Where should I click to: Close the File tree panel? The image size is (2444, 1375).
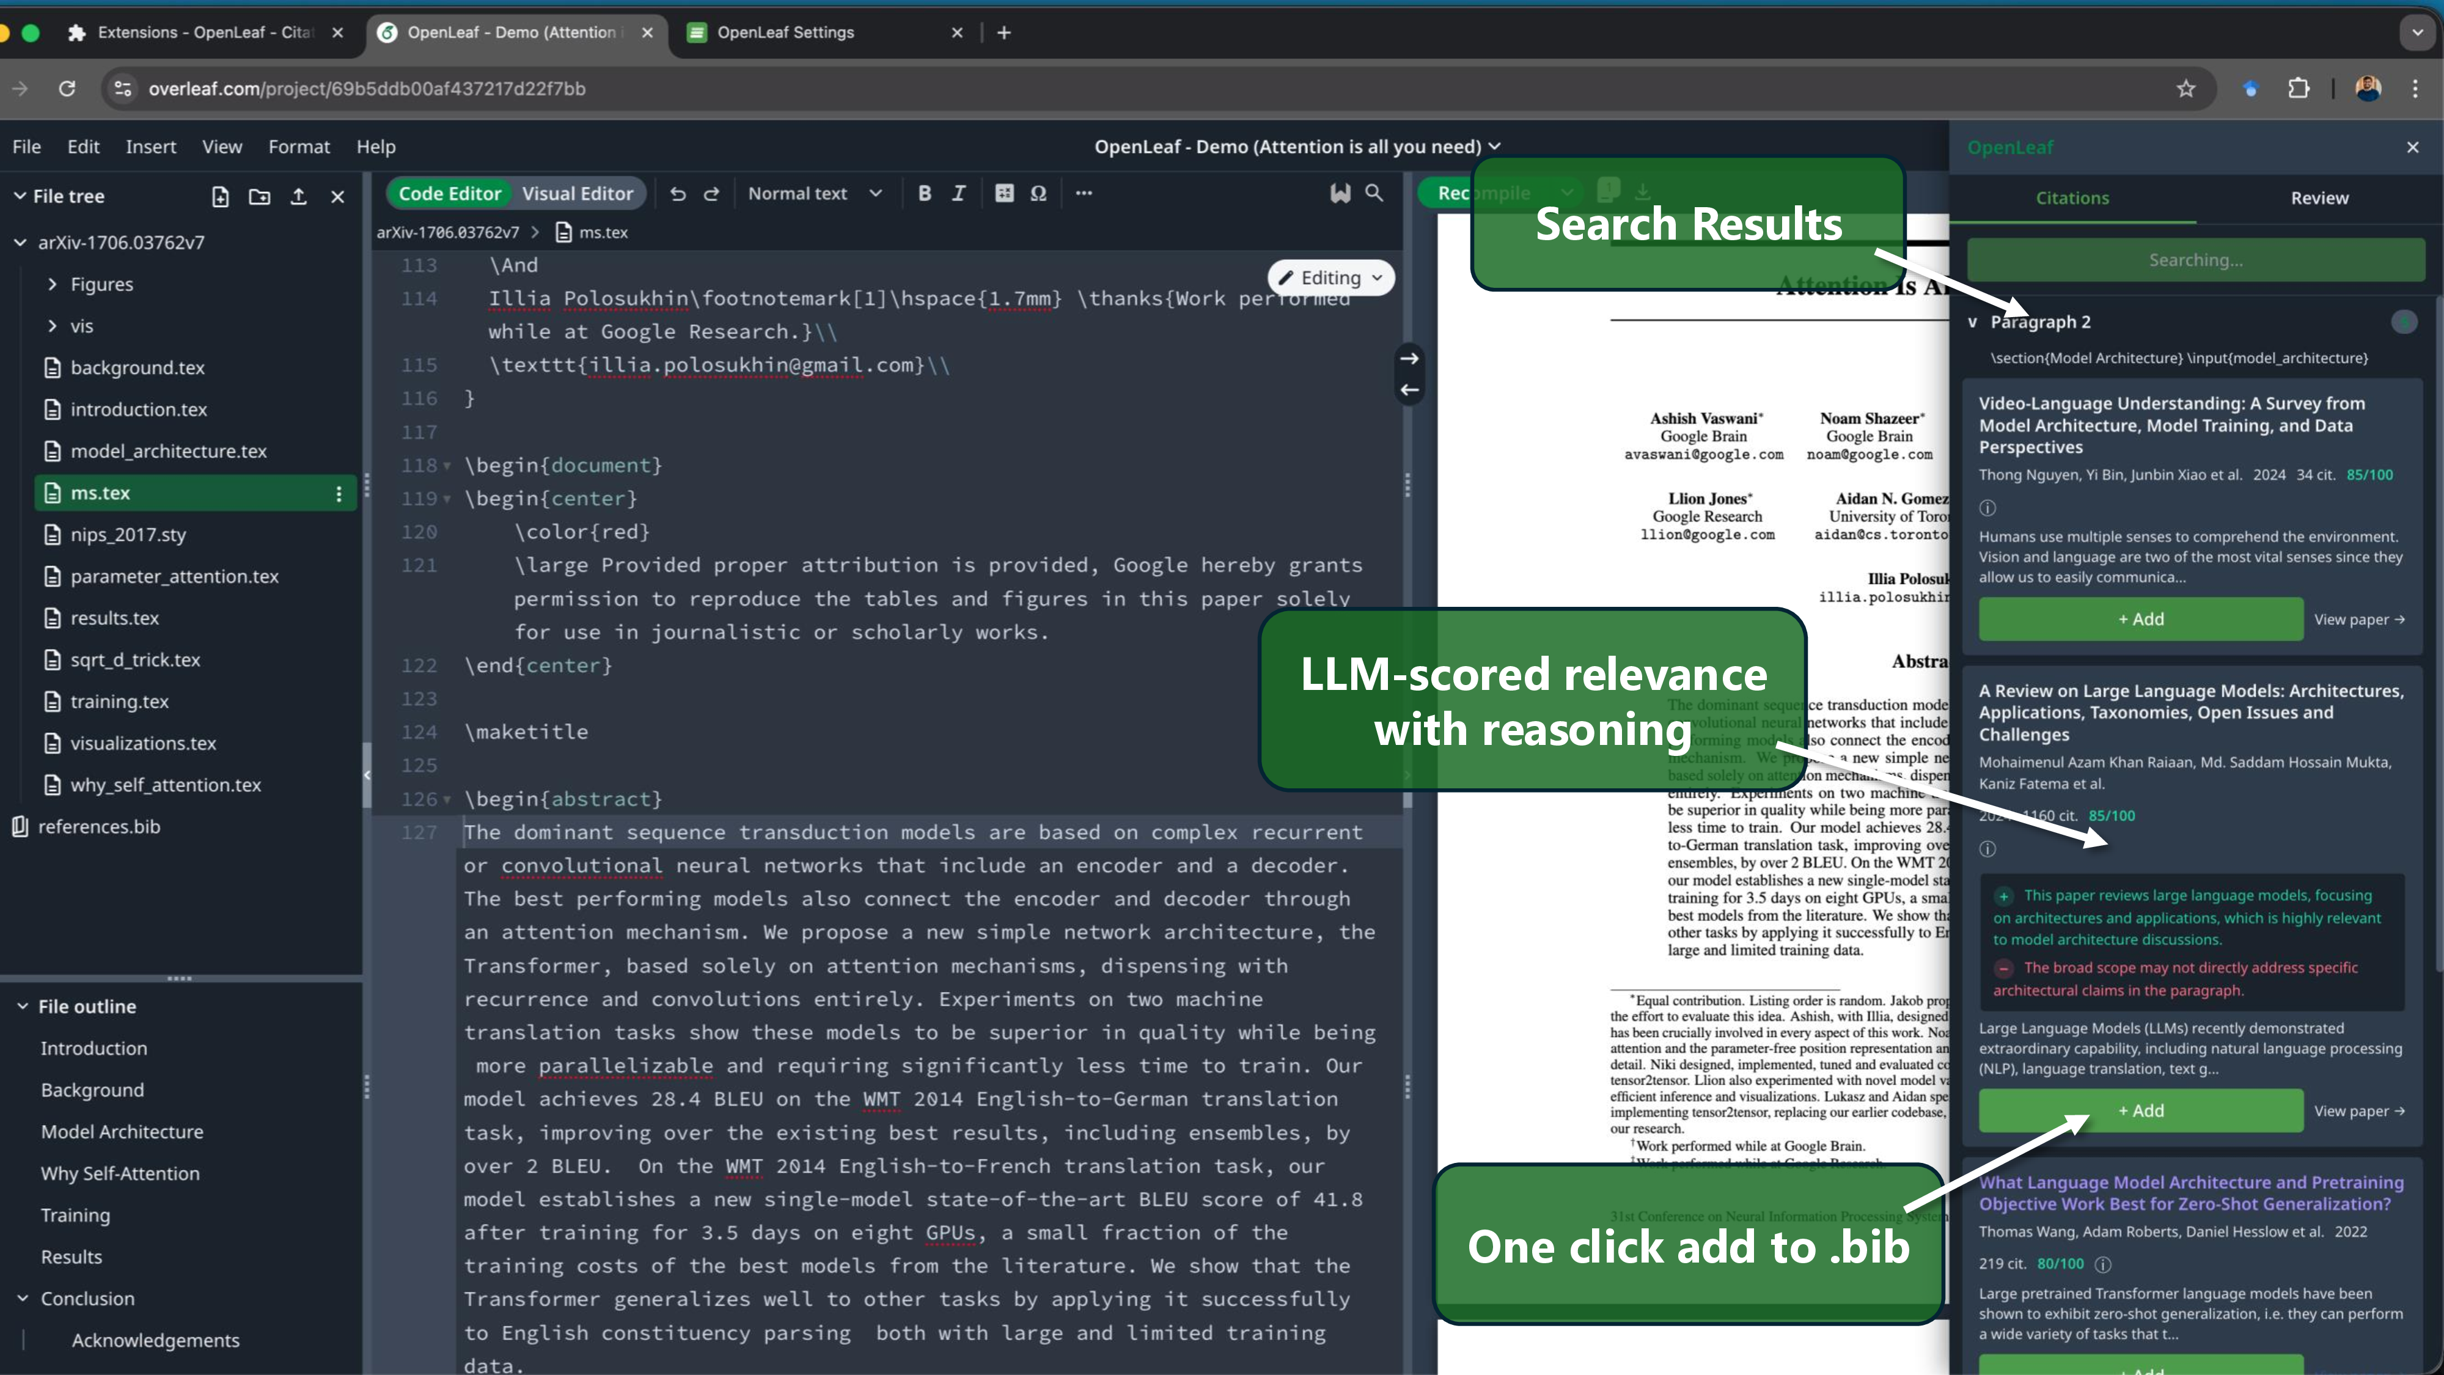[337, 196]
